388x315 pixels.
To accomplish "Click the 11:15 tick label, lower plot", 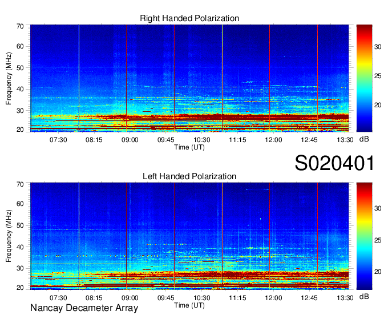I will tap(237, 298).
